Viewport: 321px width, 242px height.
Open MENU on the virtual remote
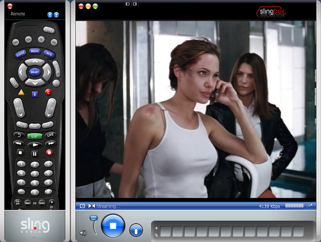35,51
